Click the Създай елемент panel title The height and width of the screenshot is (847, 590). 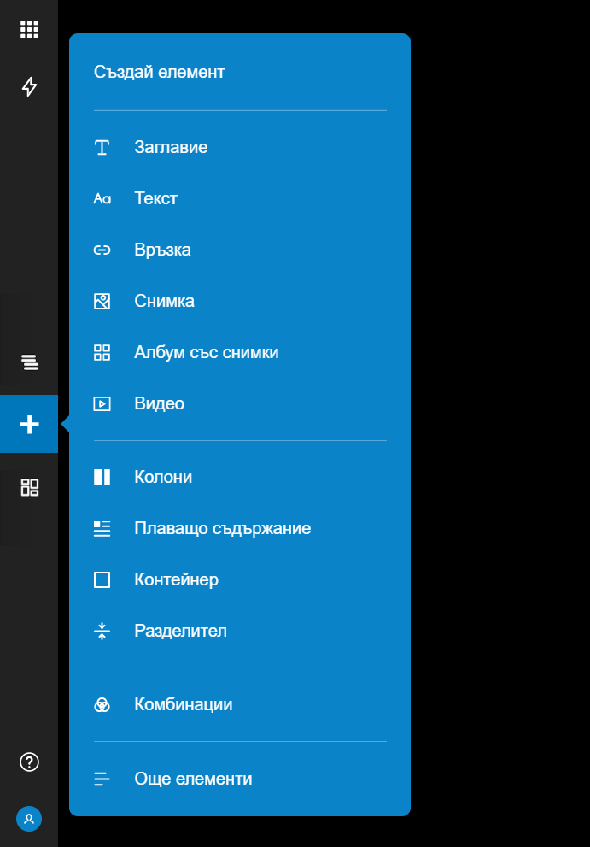[x=160, y=72]
